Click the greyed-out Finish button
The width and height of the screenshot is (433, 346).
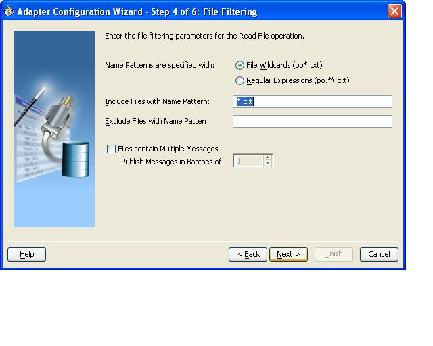point(334,254)
